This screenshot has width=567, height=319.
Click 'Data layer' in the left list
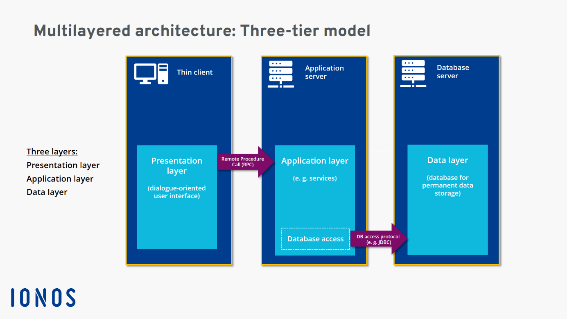[47, 192]
